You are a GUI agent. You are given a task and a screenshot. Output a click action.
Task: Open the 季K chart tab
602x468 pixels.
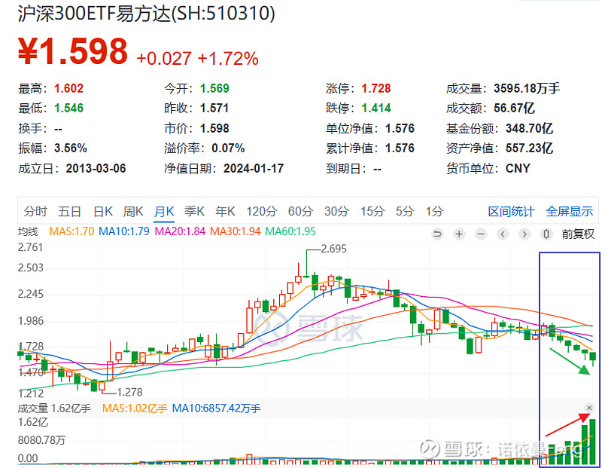coord(195,211)
